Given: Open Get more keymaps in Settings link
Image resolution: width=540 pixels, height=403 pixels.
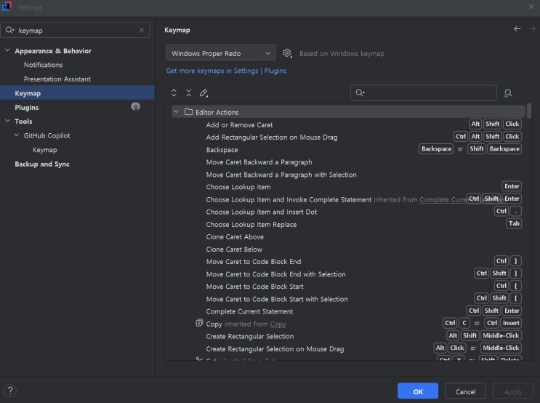Looking at the screenshot, I should click(226, 71).
